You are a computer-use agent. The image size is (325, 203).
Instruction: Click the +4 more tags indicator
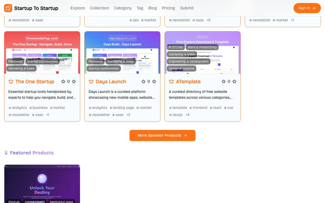tap(187, 115)
